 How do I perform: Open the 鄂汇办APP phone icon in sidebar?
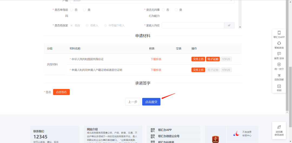point(279,33)
